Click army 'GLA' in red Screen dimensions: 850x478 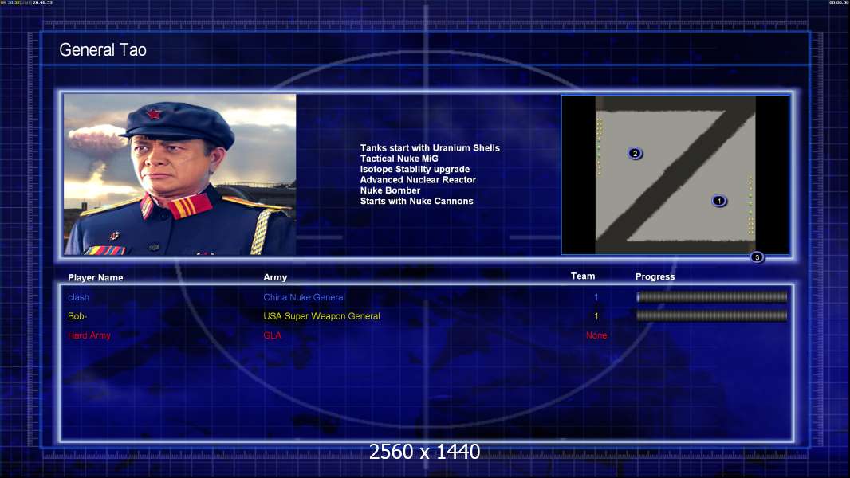(272, 335)
